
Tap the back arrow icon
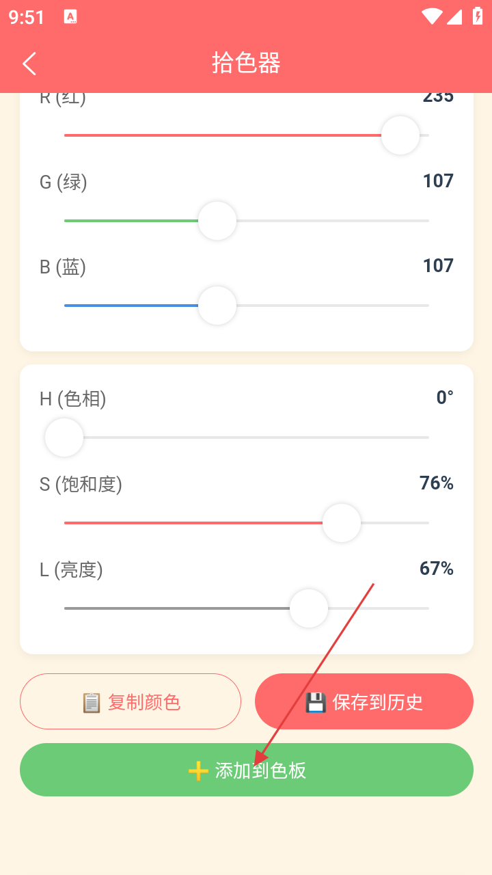(x=29, y=64)
